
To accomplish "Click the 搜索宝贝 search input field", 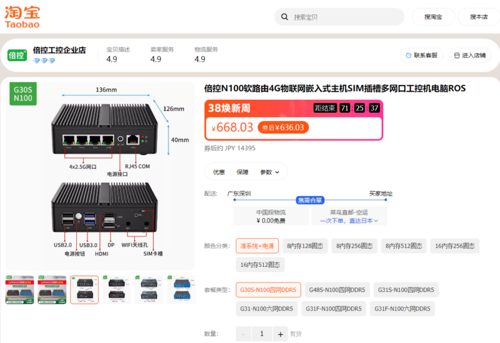I will pyautogui.click(x=339, y=17).
